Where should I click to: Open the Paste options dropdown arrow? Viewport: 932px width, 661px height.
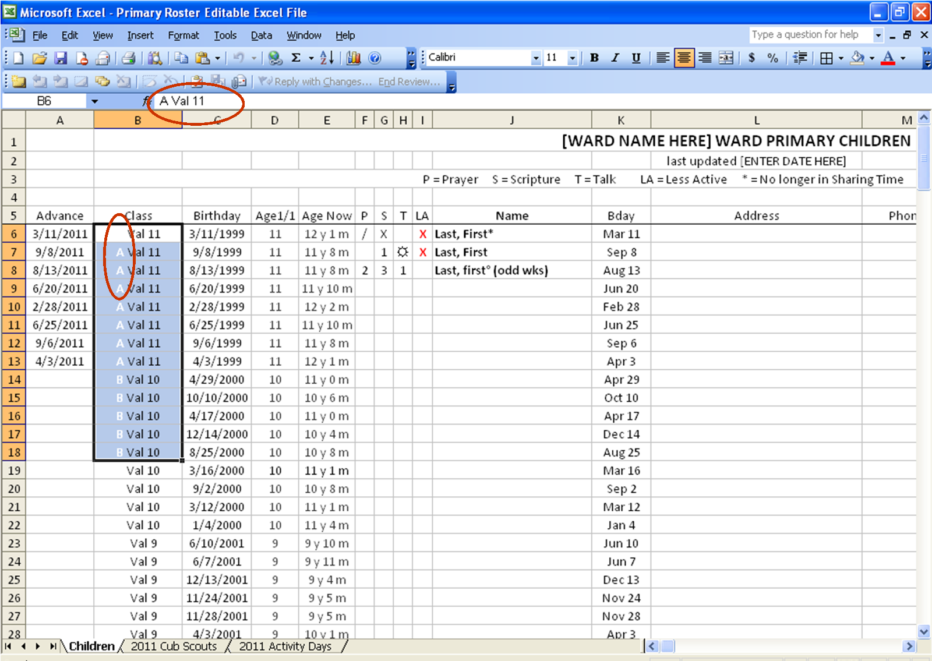click(x=216, y=58)
